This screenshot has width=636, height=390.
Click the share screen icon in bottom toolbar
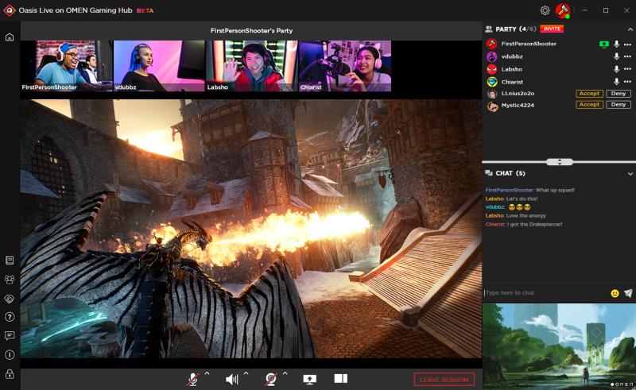tap(309, 379)
